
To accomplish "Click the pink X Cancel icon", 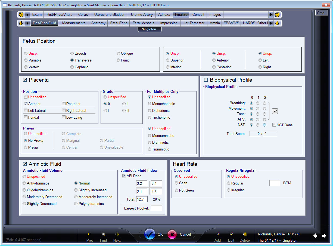I will coord(172,234).
